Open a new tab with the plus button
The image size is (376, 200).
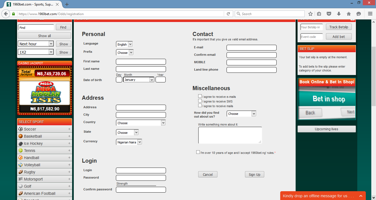coord(67,4)
